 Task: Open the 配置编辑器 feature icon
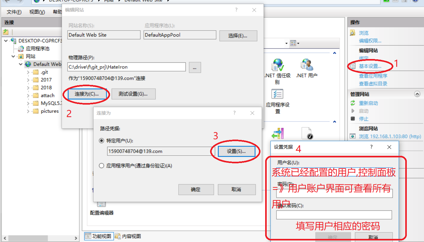101,203
